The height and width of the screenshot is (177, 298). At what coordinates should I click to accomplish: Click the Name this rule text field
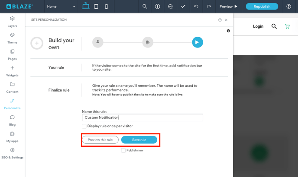pyautogui.click(x=143, y=117)
